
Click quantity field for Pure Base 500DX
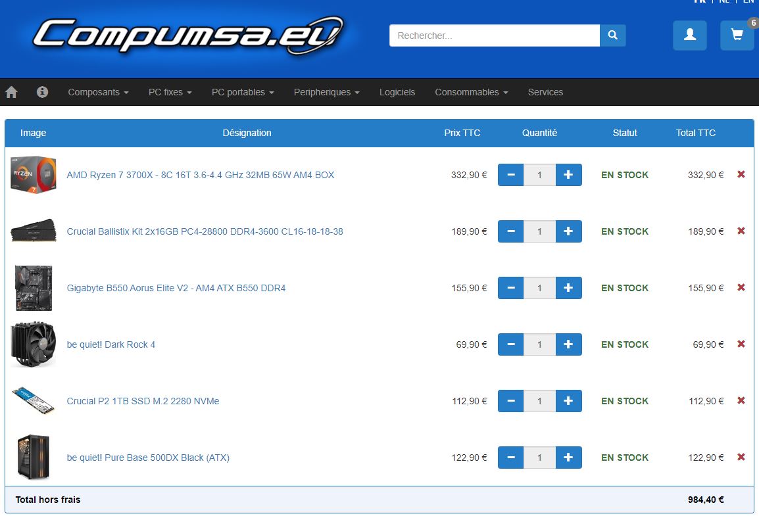(540, 458)
